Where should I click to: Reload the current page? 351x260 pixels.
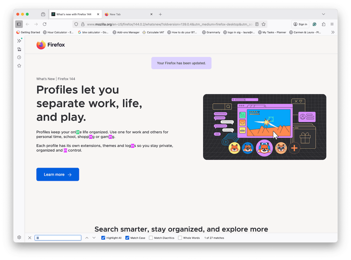coord(44,24)
